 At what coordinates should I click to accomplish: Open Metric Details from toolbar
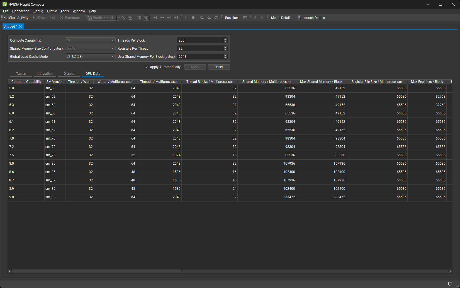pyautogui.click(x=281, y=18)
